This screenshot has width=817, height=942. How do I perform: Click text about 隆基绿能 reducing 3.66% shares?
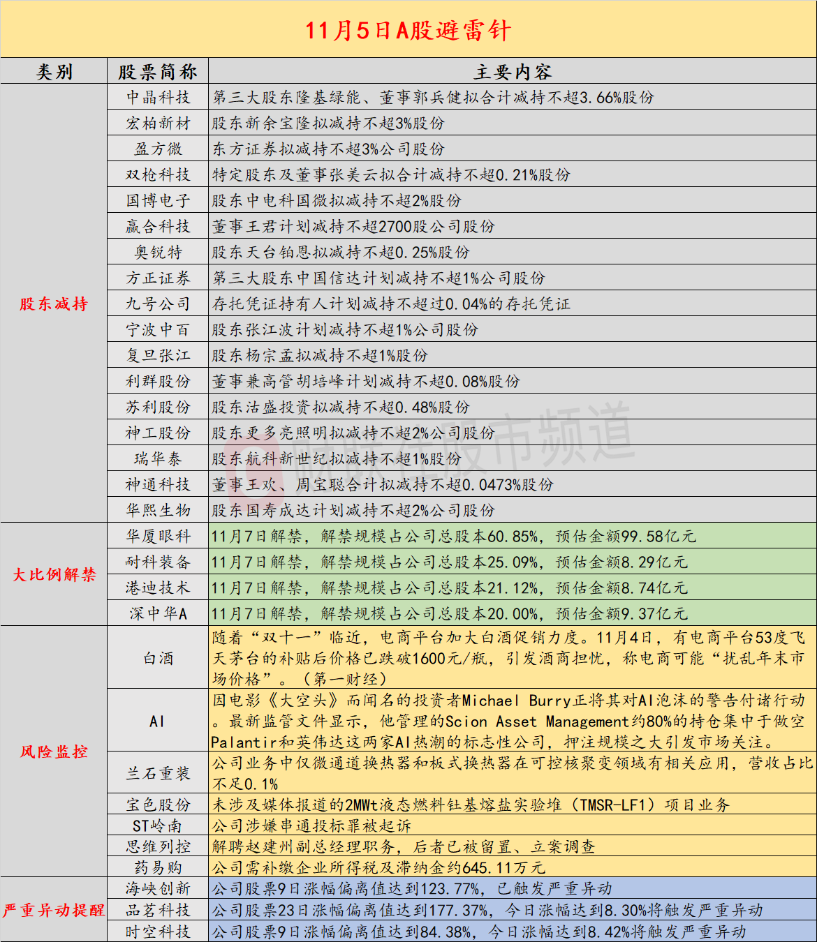433,97
